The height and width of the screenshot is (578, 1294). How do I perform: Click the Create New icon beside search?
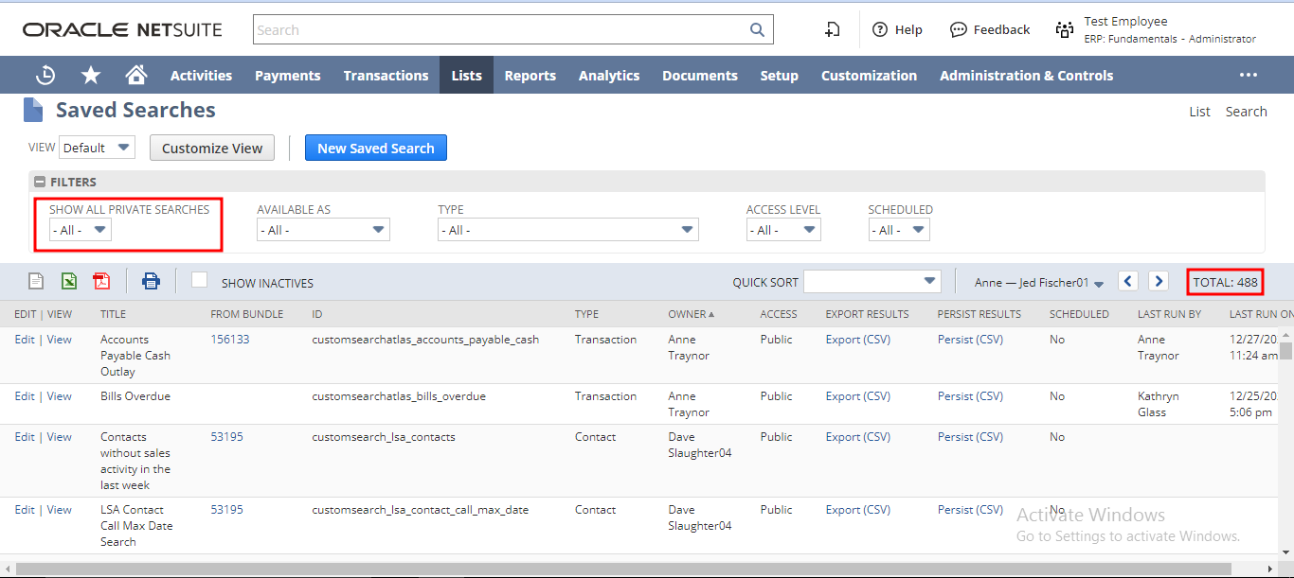pos(832,30)
